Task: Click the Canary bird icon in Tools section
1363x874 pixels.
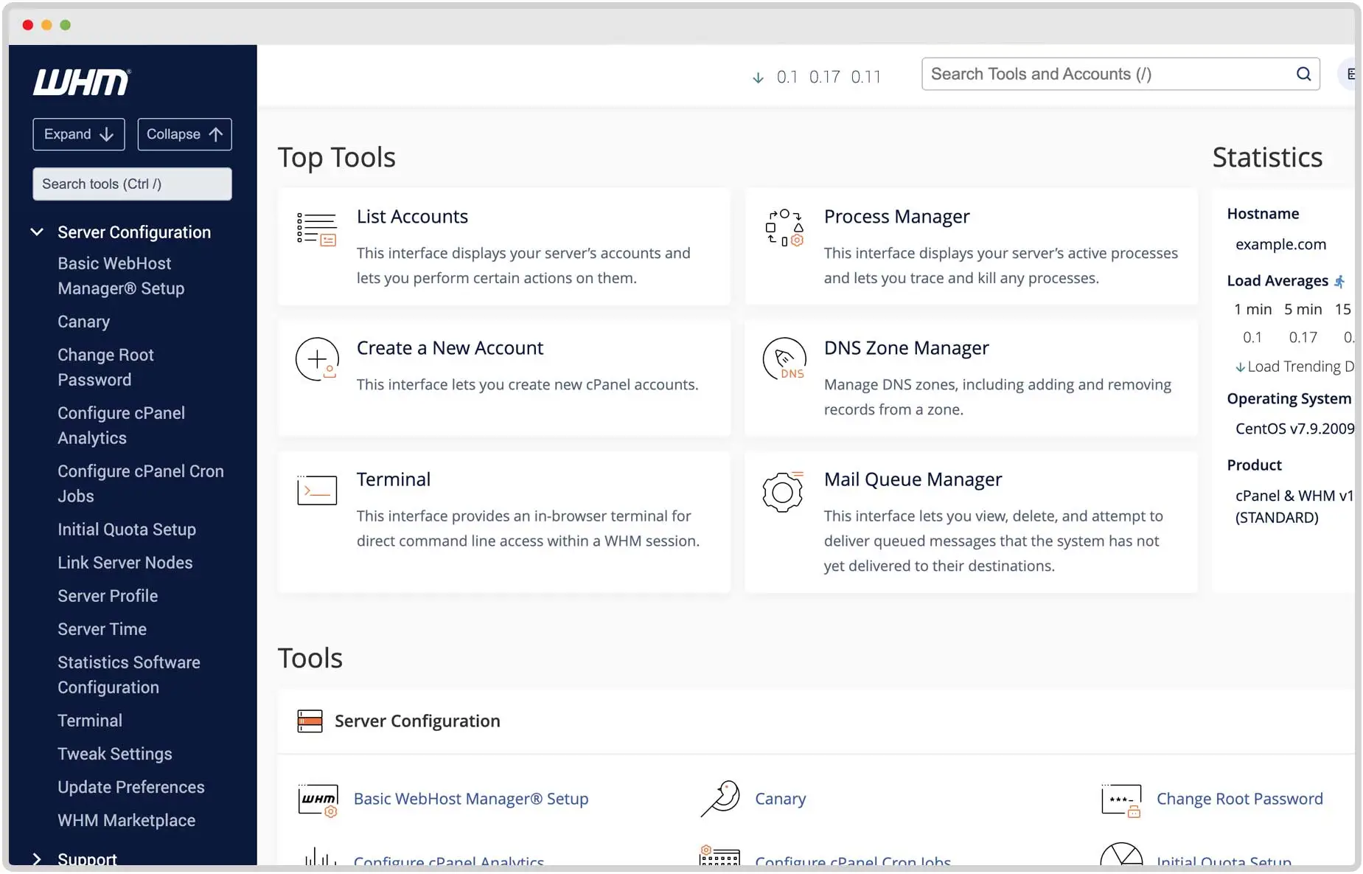Action: click(719, 798)
